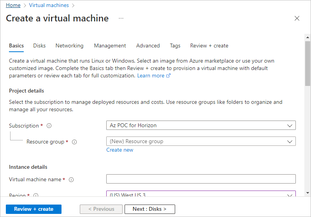Open the ellipsis more options menu
The height and width of the screenshot is (217, 311).
point(121,18)
